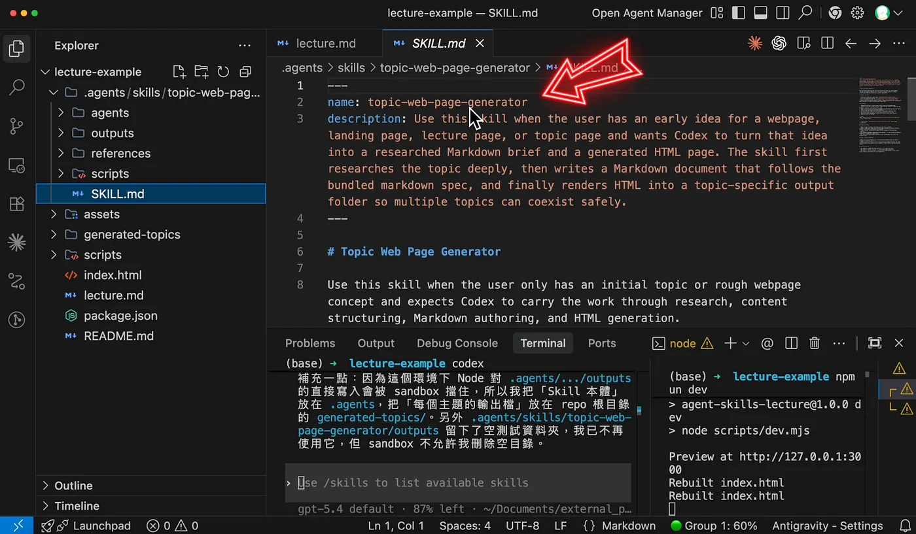Navigate back with the left arrow
916x534 pixels.
(x=851, y=44)
